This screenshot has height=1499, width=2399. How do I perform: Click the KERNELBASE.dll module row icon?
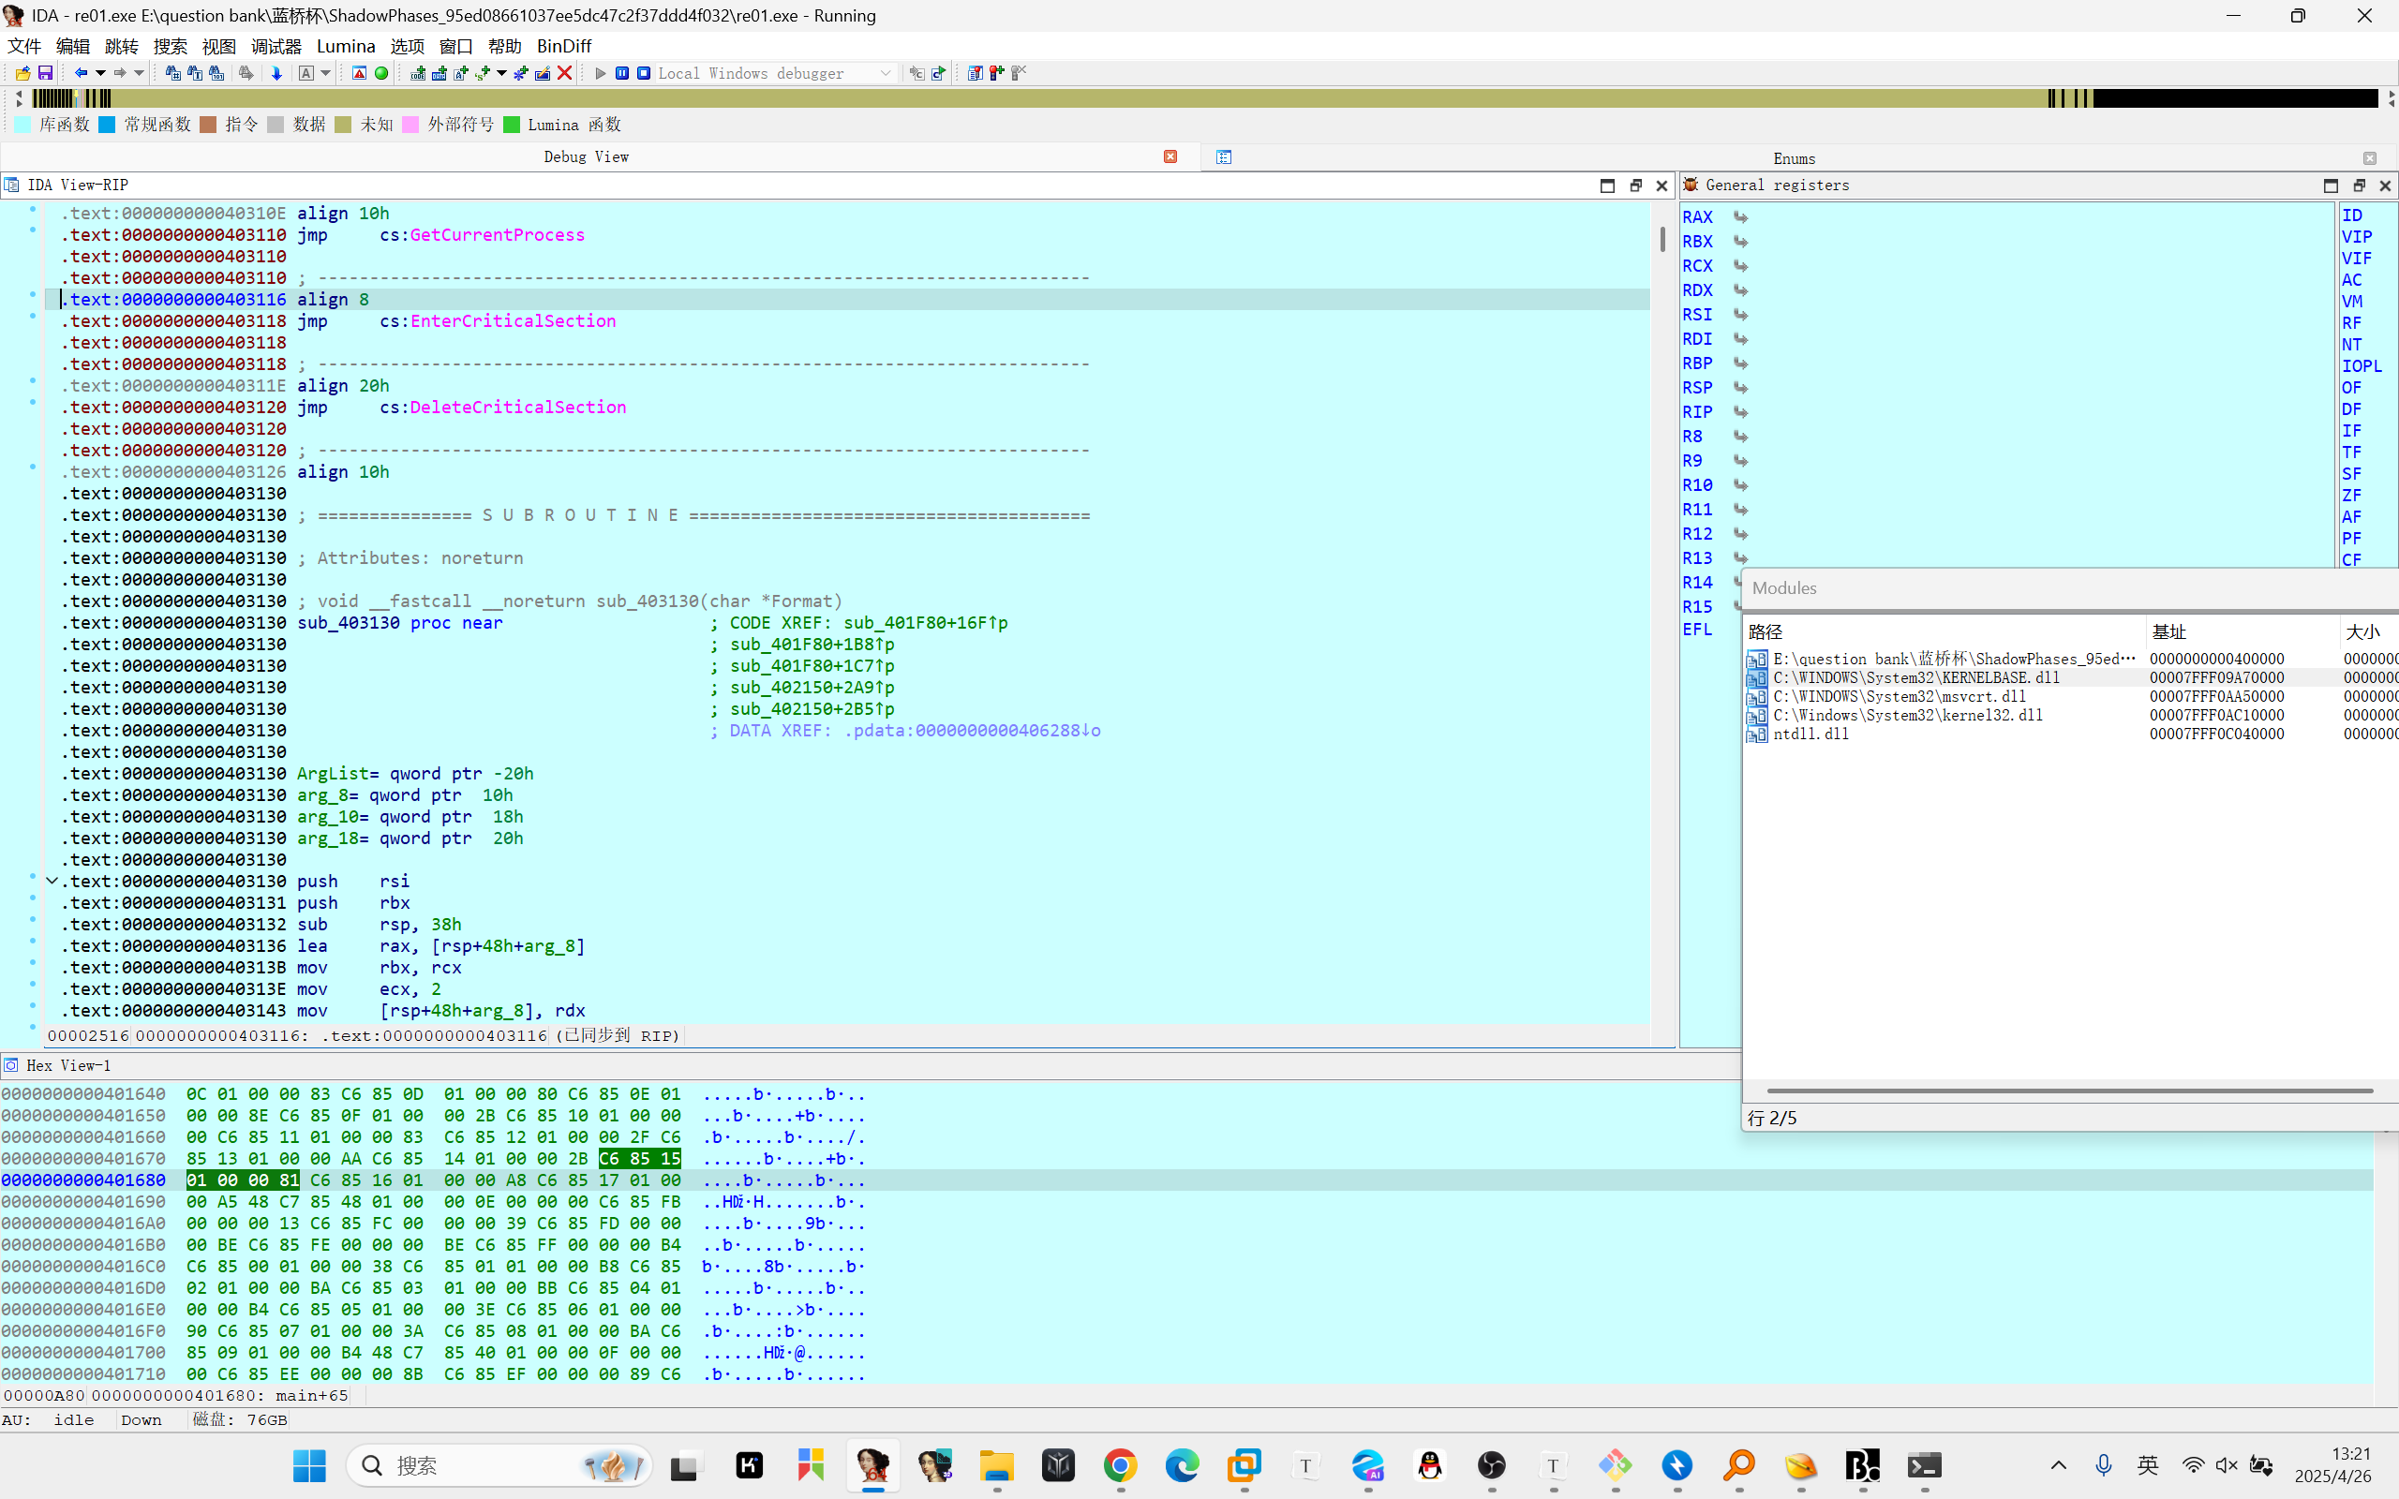click(1757, 678)
